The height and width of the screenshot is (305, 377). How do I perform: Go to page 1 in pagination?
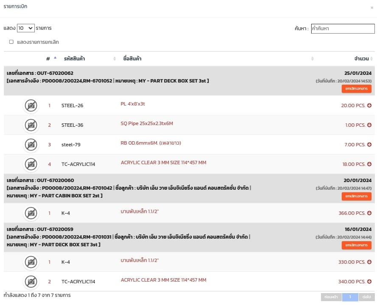350,297
